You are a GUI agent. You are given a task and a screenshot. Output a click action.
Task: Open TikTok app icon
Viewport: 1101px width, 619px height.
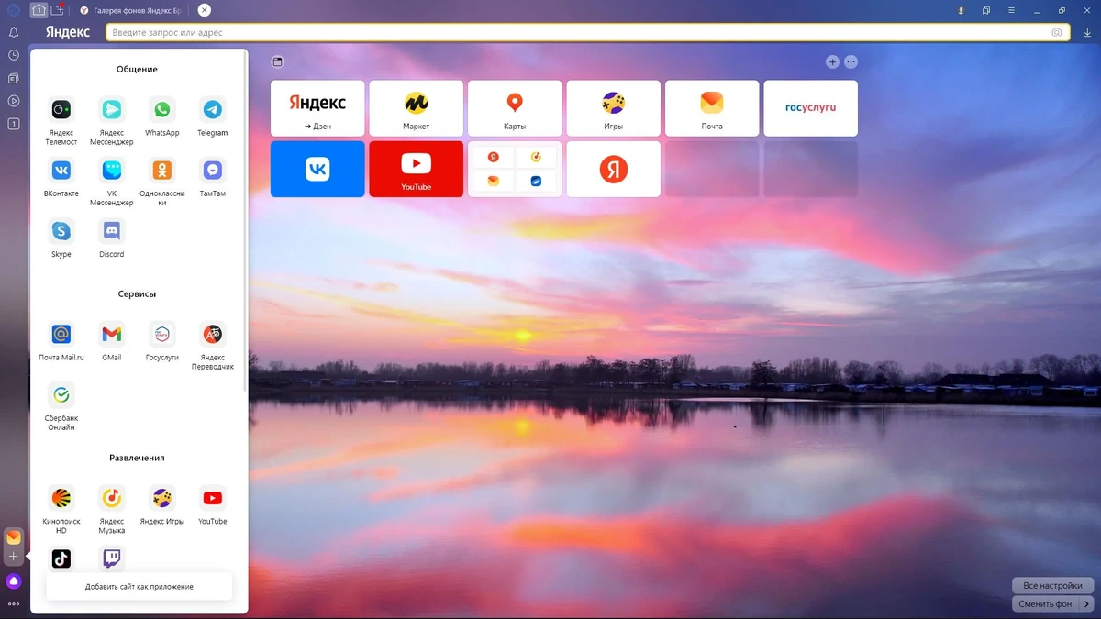point(61,558)
